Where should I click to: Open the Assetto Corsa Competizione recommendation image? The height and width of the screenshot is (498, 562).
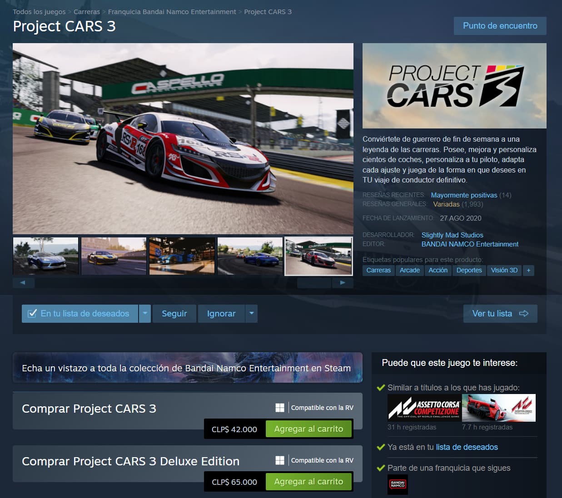tap(424, 408)
